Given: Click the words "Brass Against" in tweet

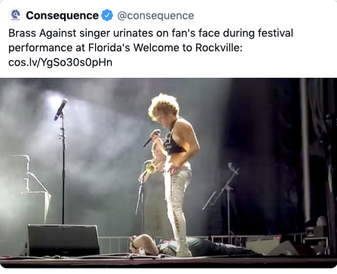Looking at the screenshot, I should pyautogui.click(x=42, y=33).
